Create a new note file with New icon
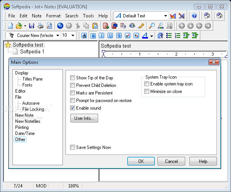Screen dimensions: 231x192 pyautogui.click(x=10, y=26)
